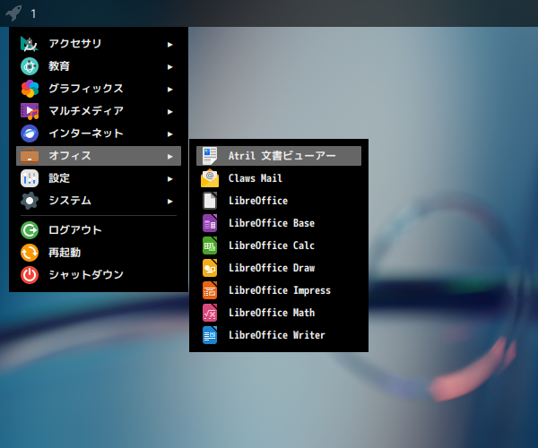Launch LibreOffice Calc
The width and height of the screenshot is (538, 448).
click(x=279, y=246)
